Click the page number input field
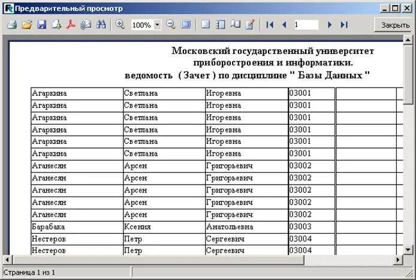The height and width of the screenshot is (280, 416). pyautogui.click(x=306, y=25)
